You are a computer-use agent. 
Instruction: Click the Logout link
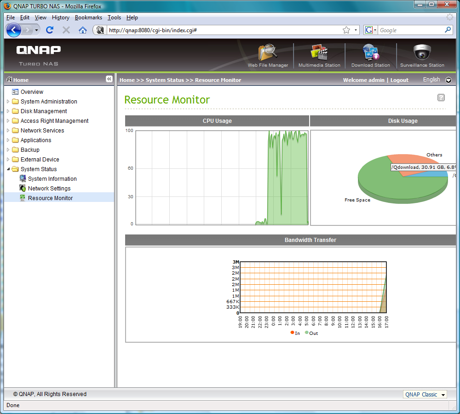[x=399, y=80]
